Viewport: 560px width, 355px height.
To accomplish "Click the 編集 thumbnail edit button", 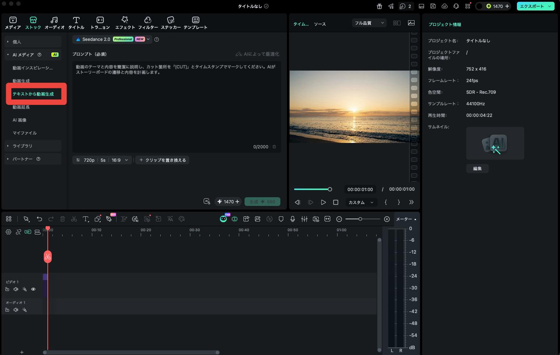I will 477,168.
